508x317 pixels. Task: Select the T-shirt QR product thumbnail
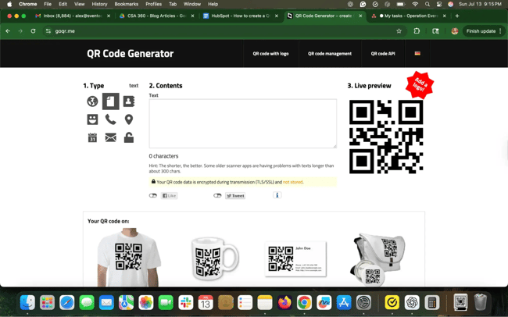(x=129, y=257)
